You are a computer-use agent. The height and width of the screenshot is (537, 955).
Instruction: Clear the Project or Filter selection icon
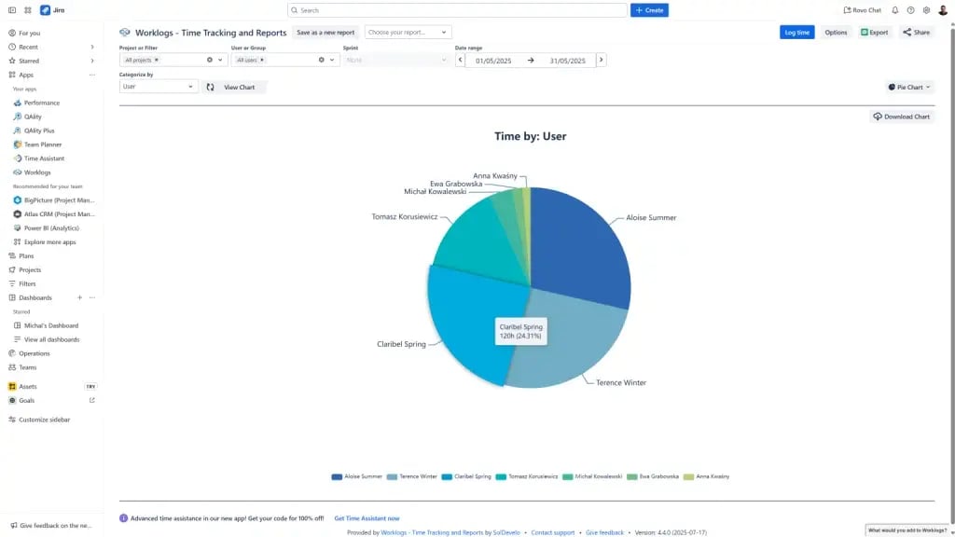pyautogui.click(x=210, y=60)
